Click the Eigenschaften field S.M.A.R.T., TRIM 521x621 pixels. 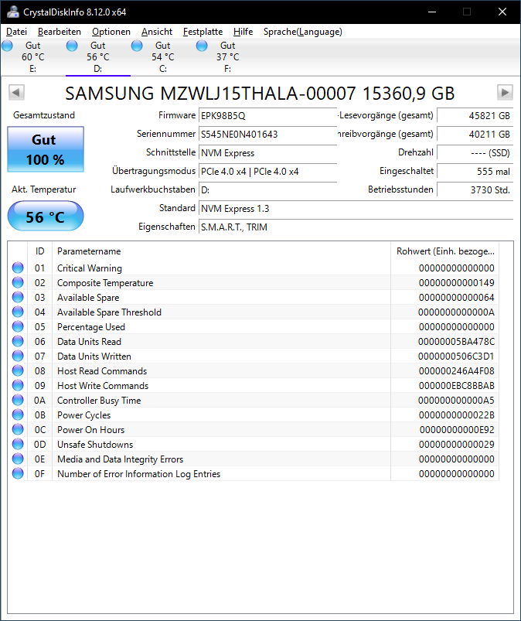tap(356, 227)
